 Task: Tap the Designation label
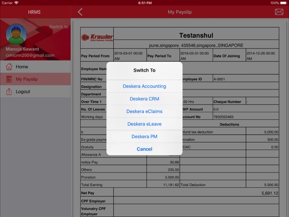coord(91,87)
